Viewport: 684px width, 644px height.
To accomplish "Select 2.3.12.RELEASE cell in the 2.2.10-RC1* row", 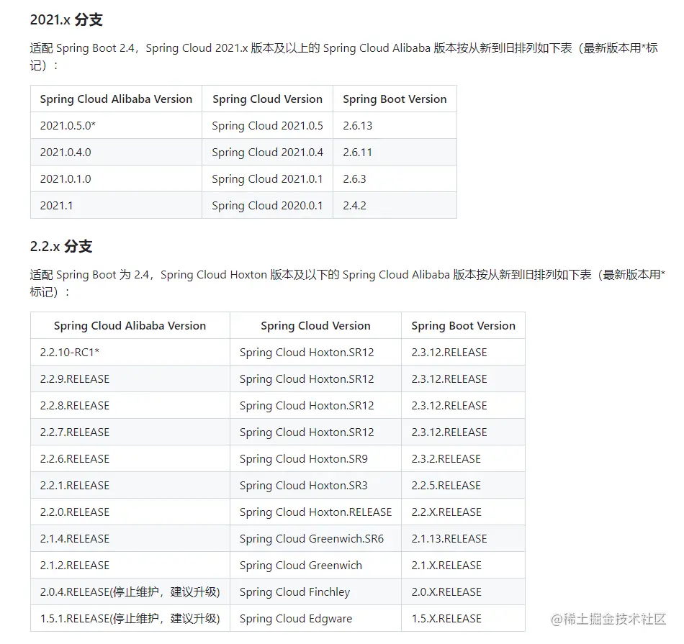I will pos(463,353).
